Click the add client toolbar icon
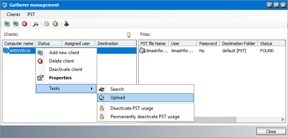 click(7, 24)
